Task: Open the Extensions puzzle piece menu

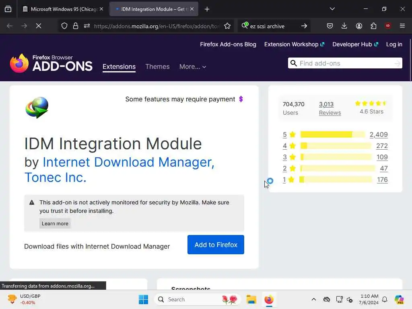Action: click(x=374, y=26)
